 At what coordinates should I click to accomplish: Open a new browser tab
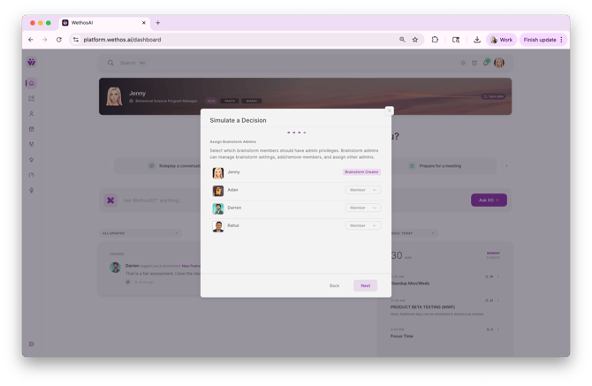point(158,23)
